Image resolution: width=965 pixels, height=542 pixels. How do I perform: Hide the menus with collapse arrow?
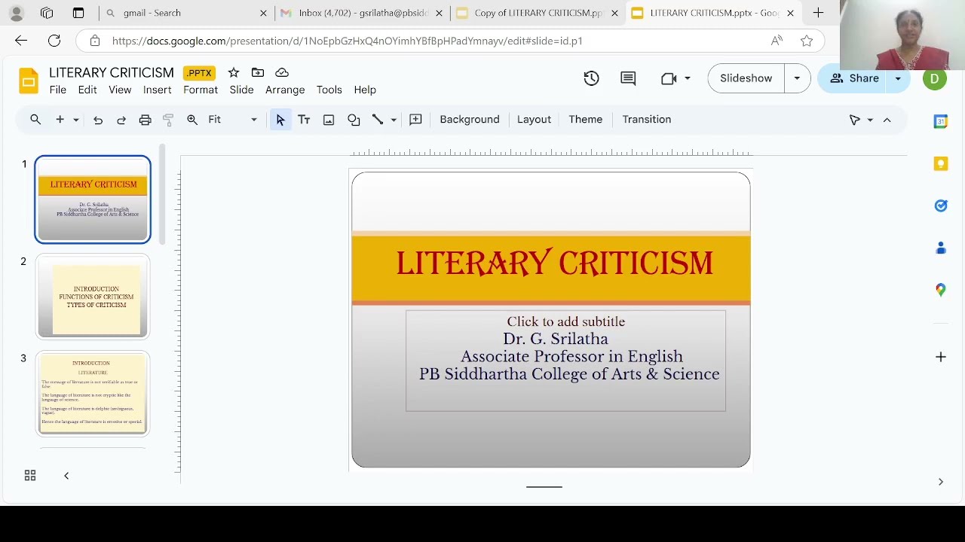click(887, 120)
